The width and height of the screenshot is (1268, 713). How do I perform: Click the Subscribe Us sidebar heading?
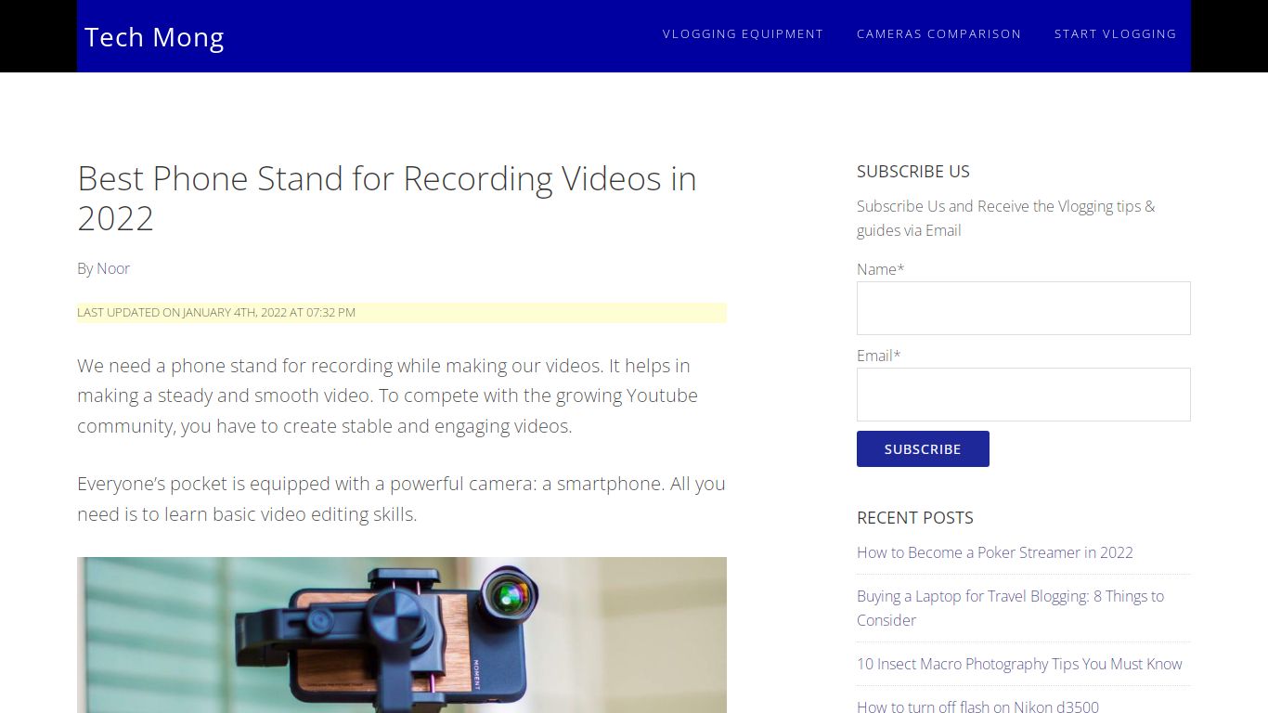tap(913, 171)
